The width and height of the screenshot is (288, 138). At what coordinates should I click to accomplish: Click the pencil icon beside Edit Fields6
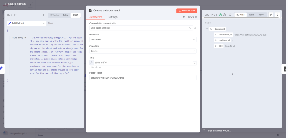click(10, 23)
